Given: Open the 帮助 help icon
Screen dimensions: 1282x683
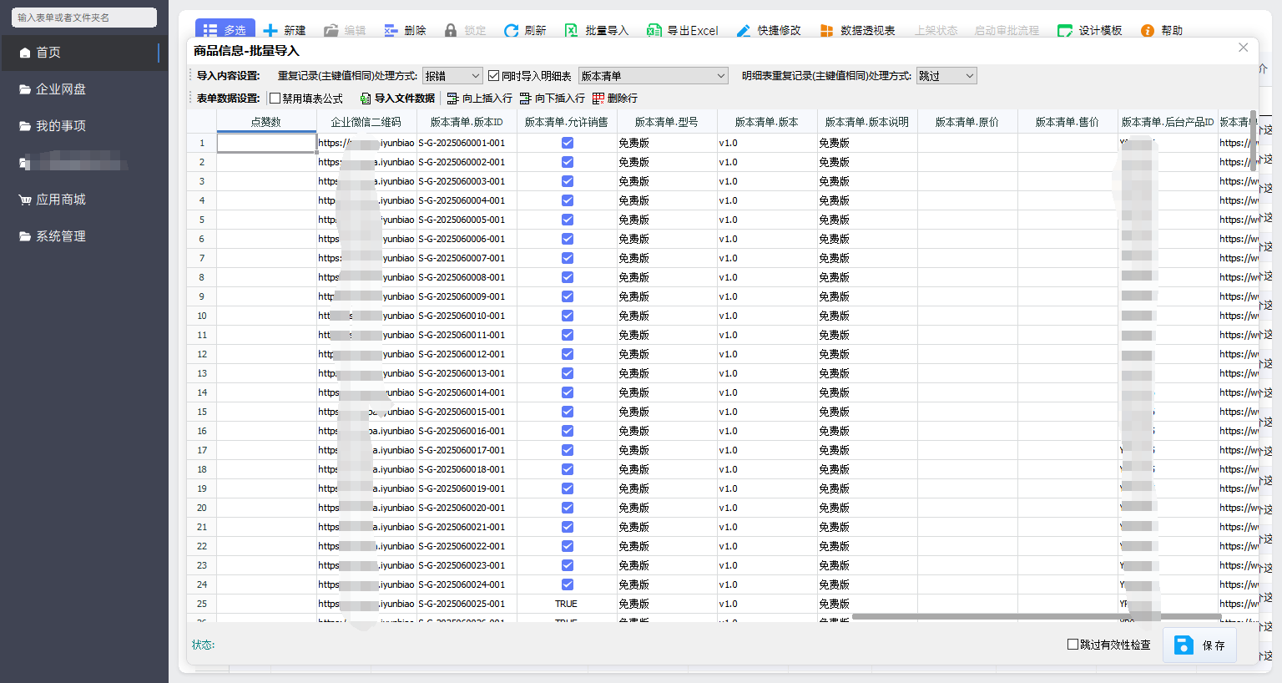Looking at the screenshot, I should pyautogui.click(x=1148, y=31).
